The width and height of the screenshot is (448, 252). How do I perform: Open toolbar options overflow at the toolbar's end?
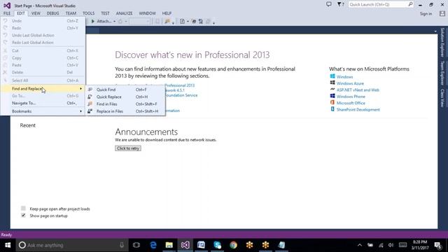coord(213,22)
